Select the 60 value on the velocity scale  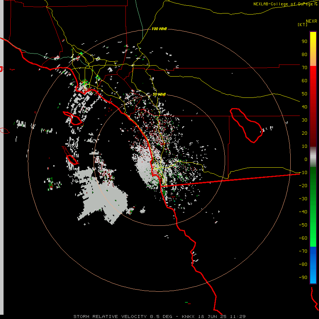(x=304, y=81)
